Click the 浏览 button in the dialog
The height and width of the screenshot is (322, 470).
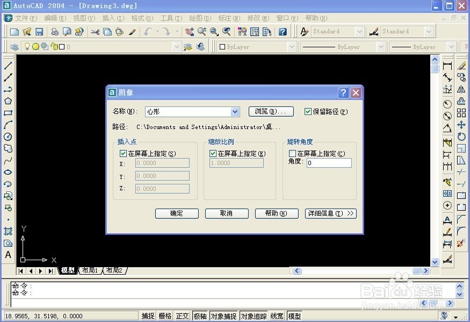click(270, 111)
